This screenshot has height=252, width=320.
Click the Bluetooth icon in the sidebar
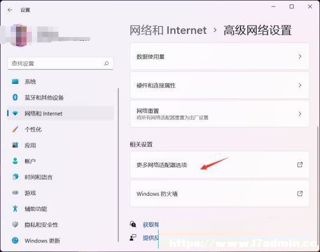pos(15,98)
